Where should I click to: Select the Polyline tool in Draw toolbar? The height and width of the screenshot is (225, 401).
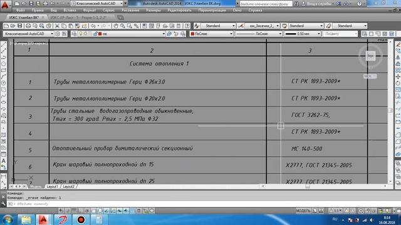(4, 57)
